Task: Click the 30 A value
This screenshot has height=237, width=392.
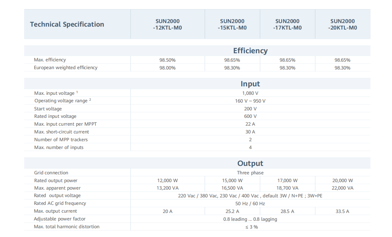Action: [x=250, y=132]
